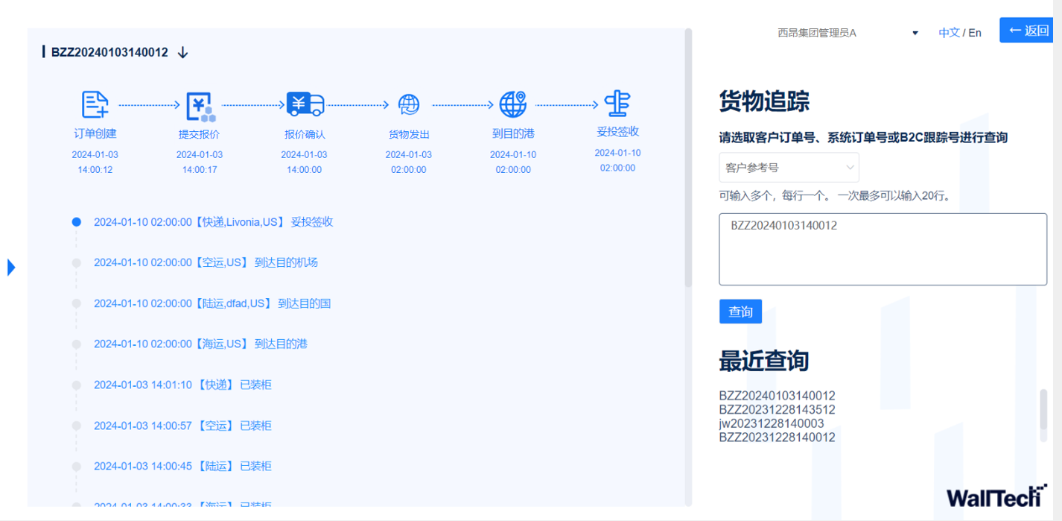Click inside the tracking number input box
Viewport: 1062px width, 521px height.
coord(882,248)
